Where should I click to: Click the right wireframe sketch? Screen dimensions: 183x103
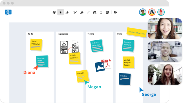(x=75, y=47)
